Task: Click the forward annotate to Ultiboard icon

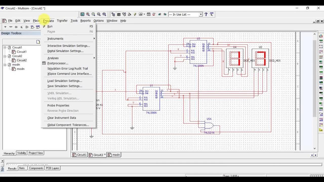Action: click(x=165, y=14)
